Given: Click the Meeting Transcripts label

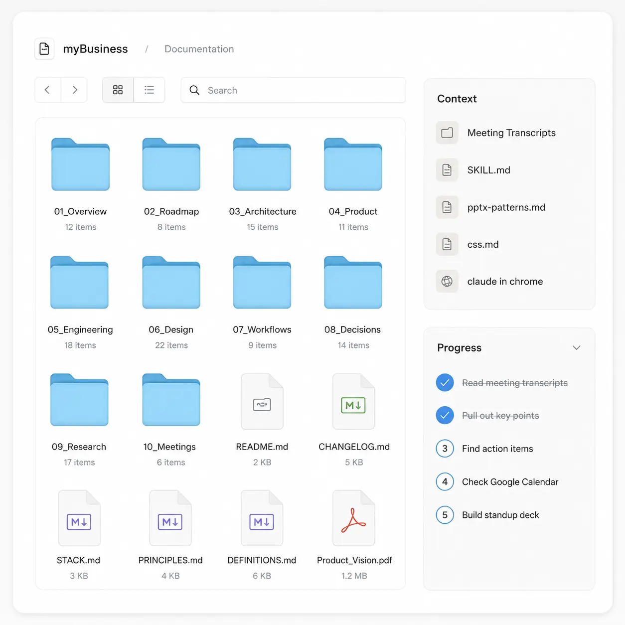Looking at the screenshot, I should pyautogui.click(x=511, y=133).
